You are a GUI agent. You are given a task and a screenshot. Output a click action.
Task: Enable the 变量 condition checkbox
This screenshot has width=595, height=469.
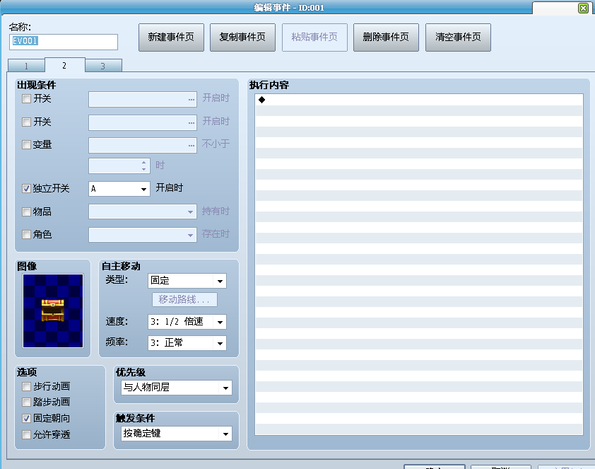tap(27, 145)
